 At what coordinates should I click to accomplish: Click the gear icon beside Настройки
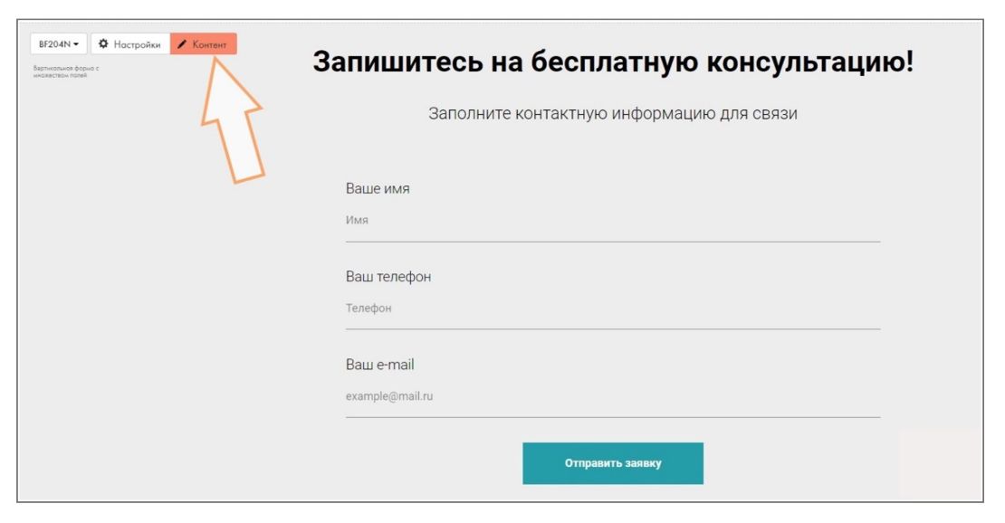103,44
